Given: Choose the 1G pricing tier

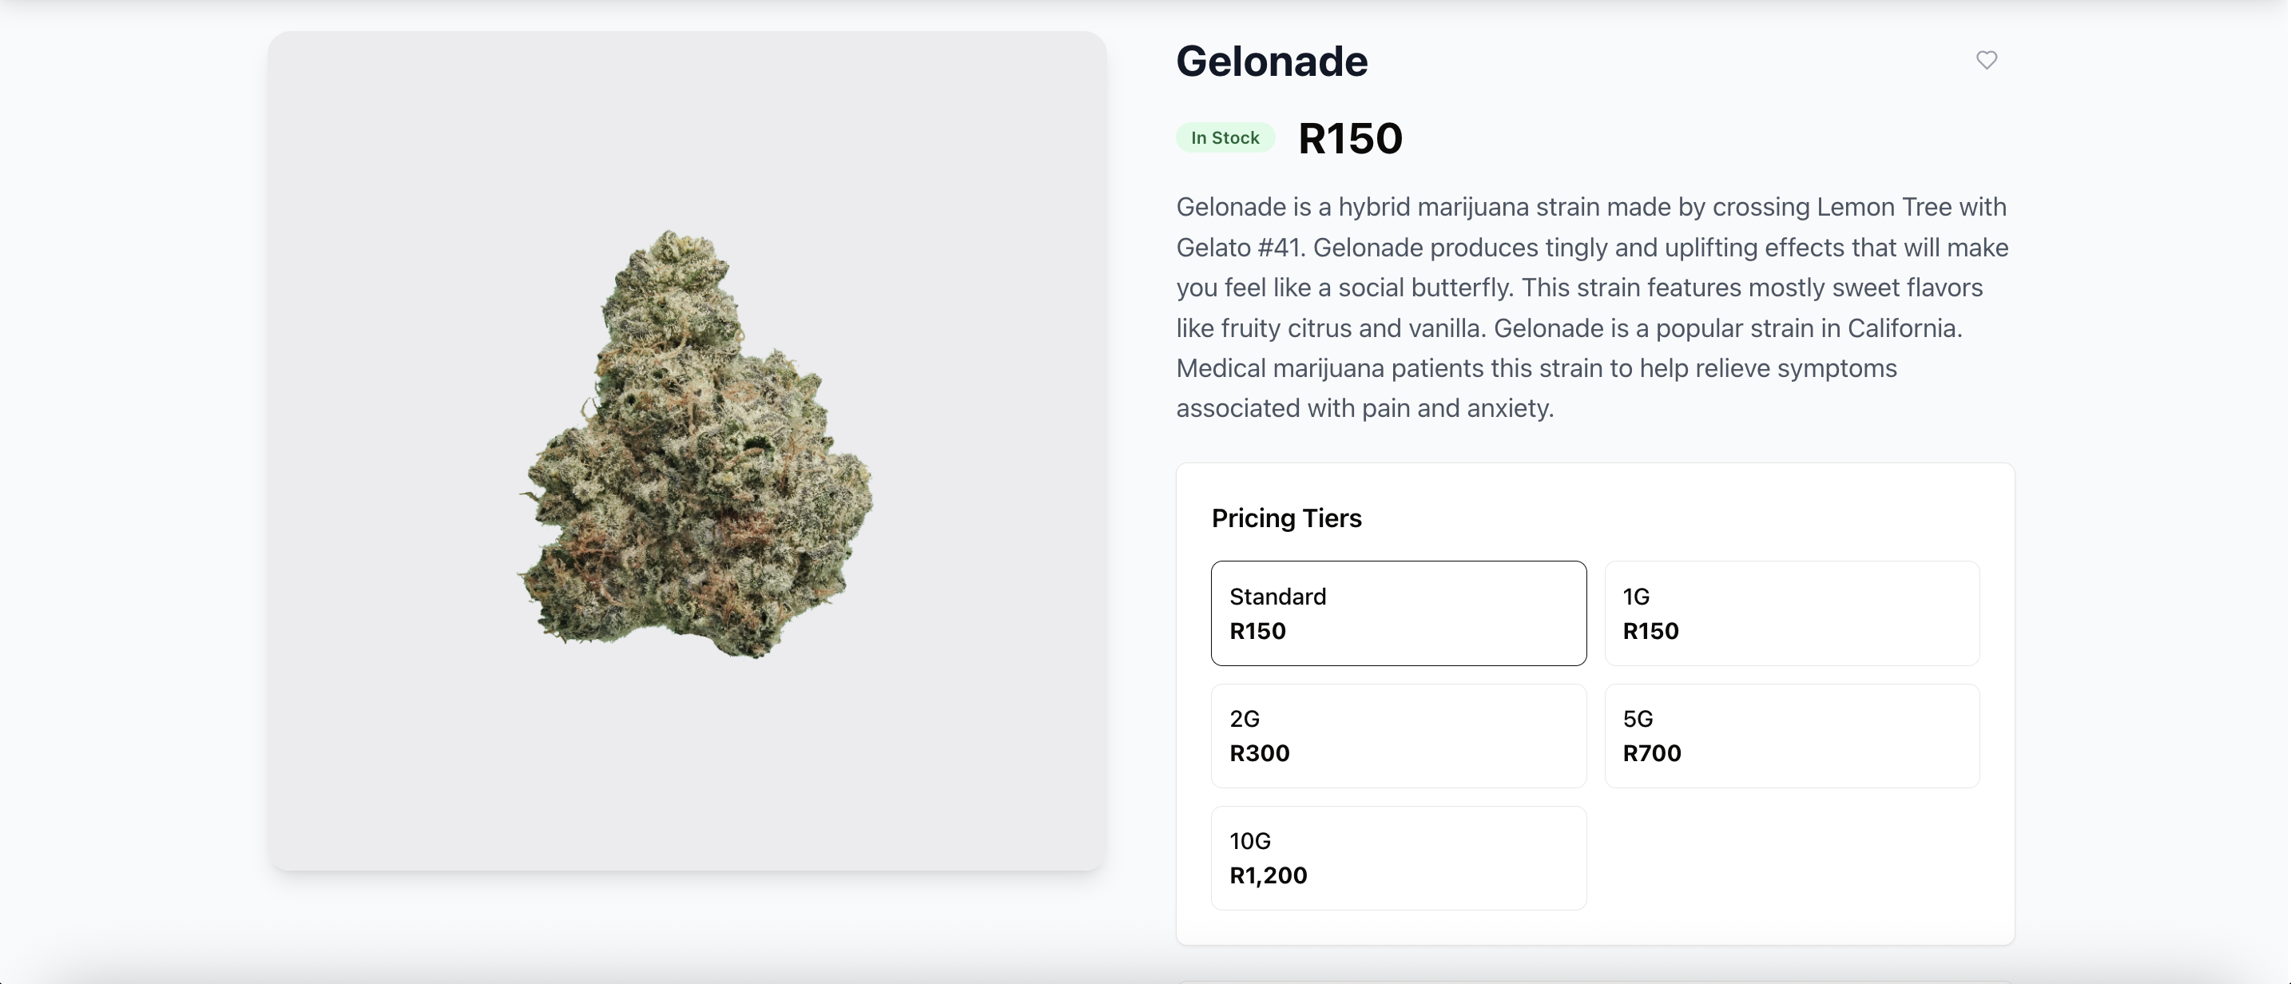Looking at the screenshot, I should [x=1791, y=613].
